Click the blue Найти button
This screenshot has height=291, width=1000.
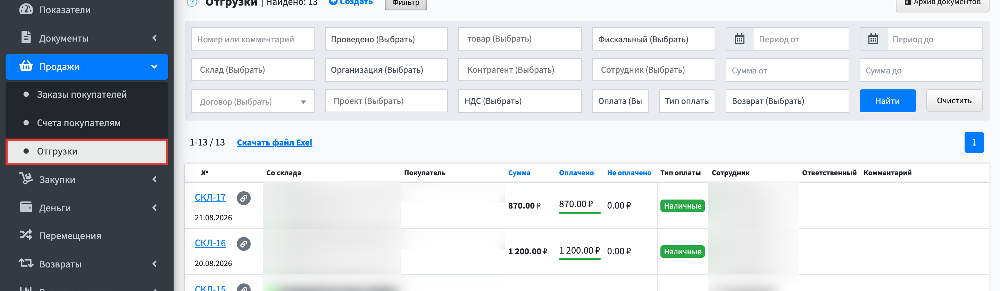tap(887, 101)
